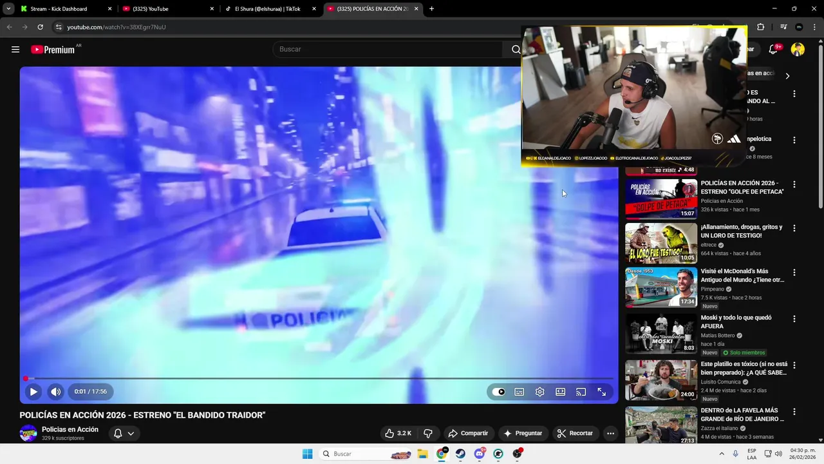Image resolution: width=824 pixels, height=464 pixels.
Task: Open video settings gear in player
Action: [540, 392]
